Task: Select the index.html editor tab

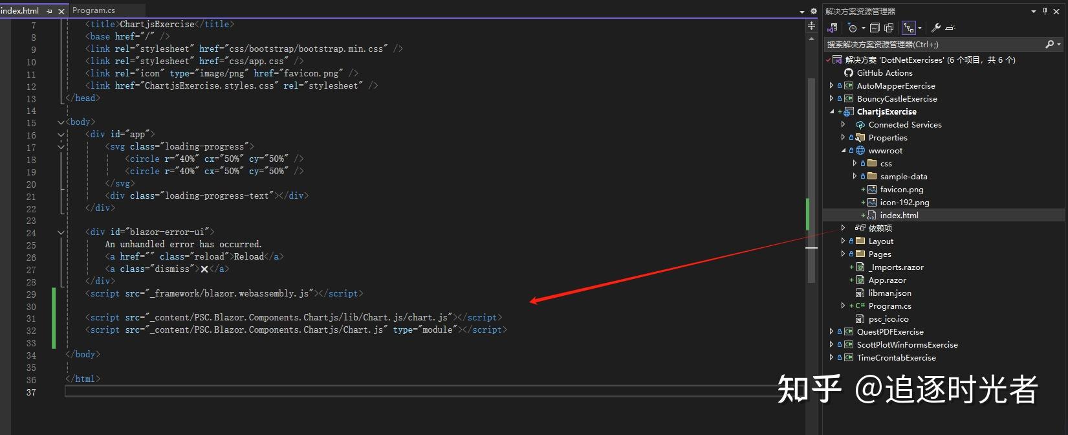Action: (x=21, y=10)
